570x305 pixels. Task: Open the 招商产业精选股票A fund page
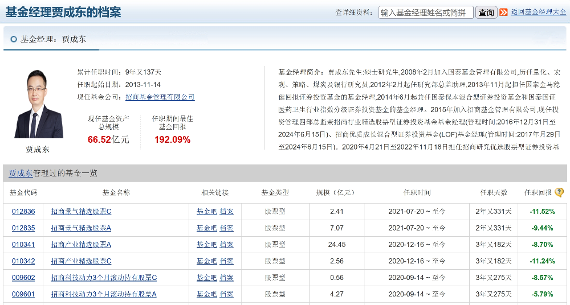(81, 244)
